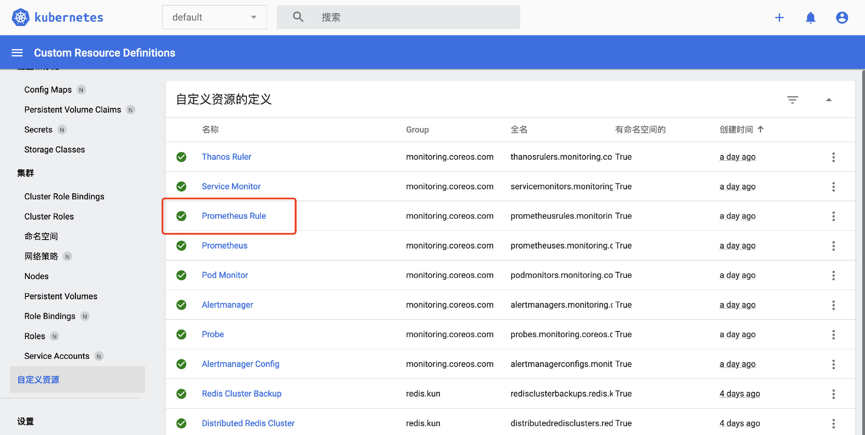The image size is (865, 435).
Task: Open actions menu for Thanos Ruler row
Action: click(x=833, y=157)
